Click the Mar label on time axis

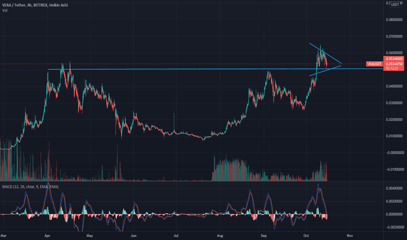click(x=3, y=236)
